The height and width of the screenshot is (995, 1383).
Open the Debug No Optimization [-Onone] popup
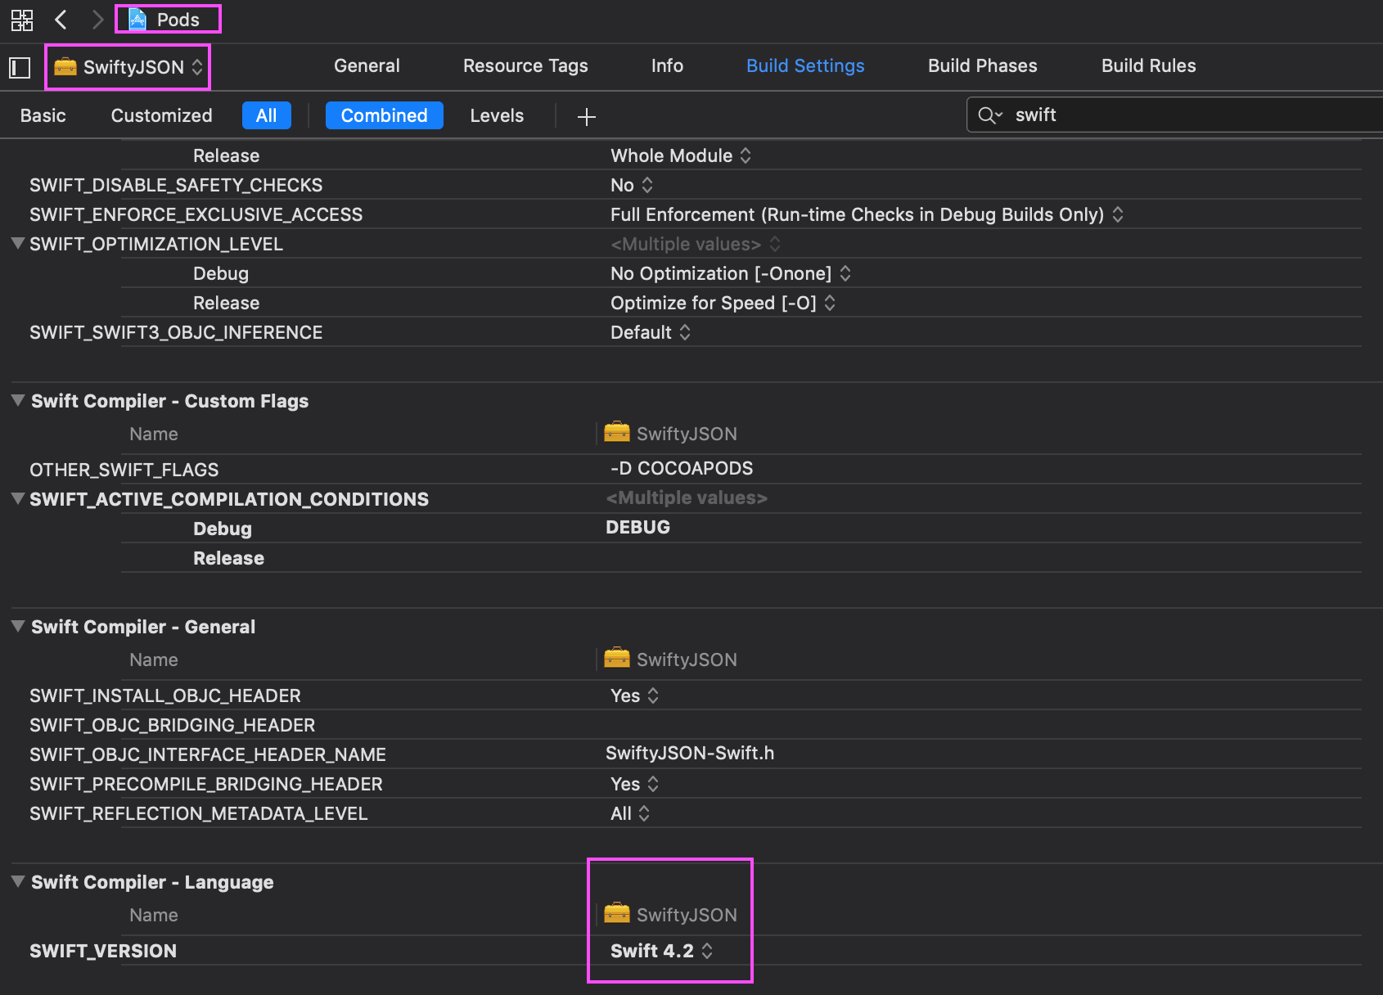731,273
